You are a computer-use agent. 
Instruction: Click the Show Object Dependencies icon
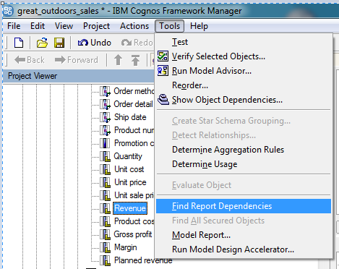coord(163,100)
